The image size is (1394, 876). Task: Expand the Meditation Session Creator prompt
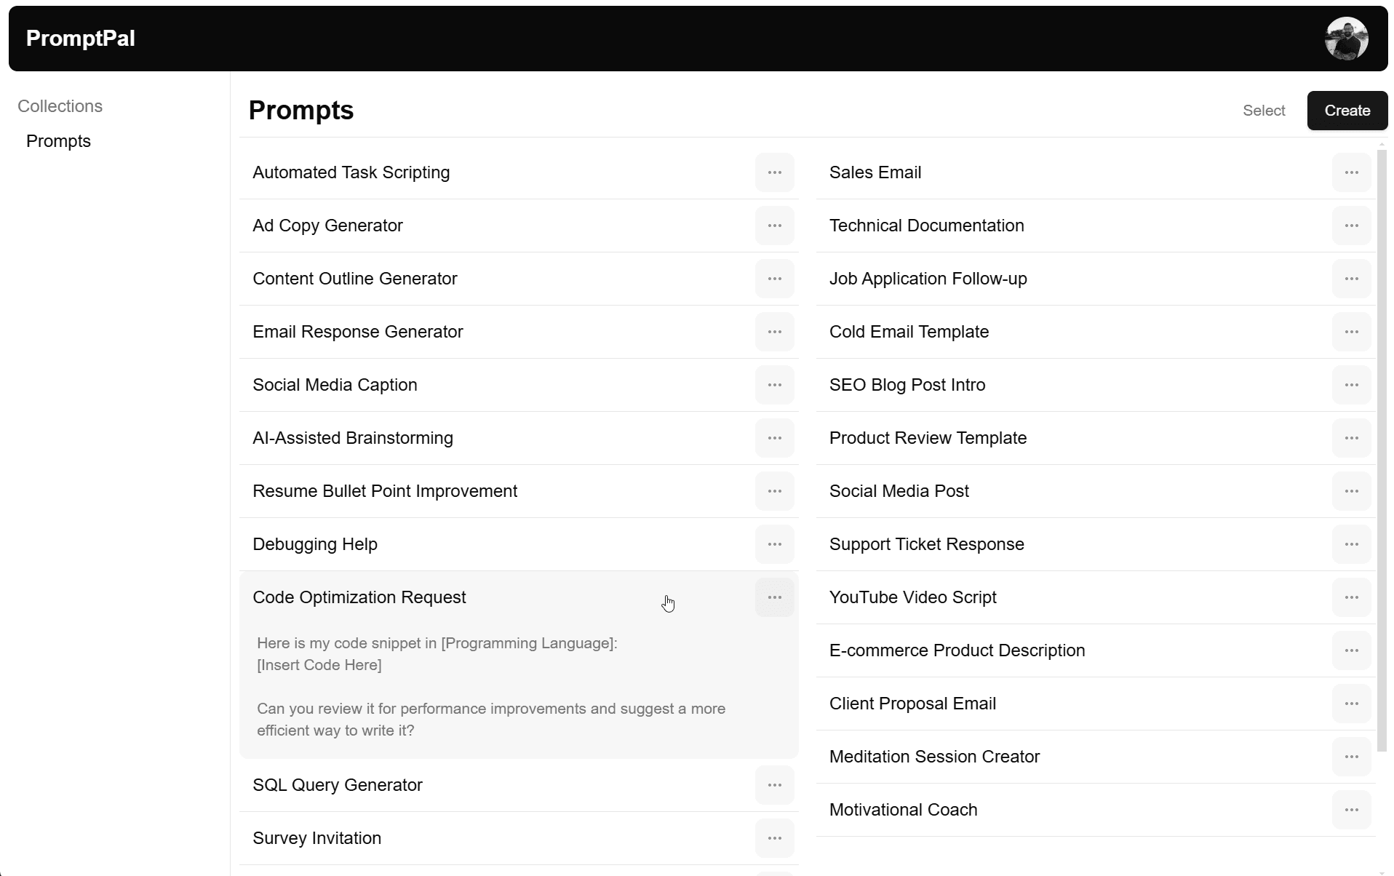(934, 757)
